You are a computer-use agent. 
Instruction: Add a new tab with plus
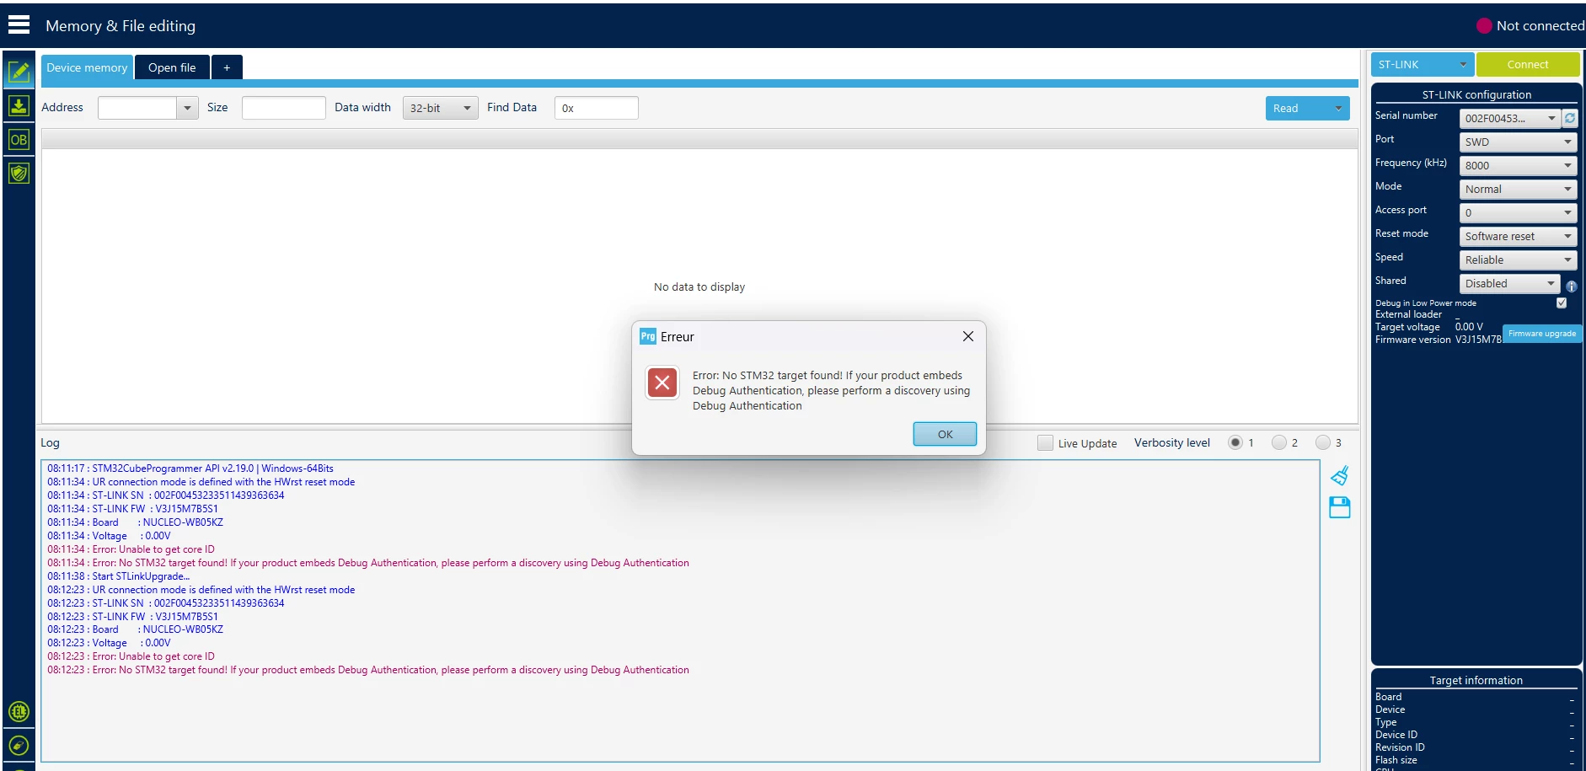(x=227, y=67)
